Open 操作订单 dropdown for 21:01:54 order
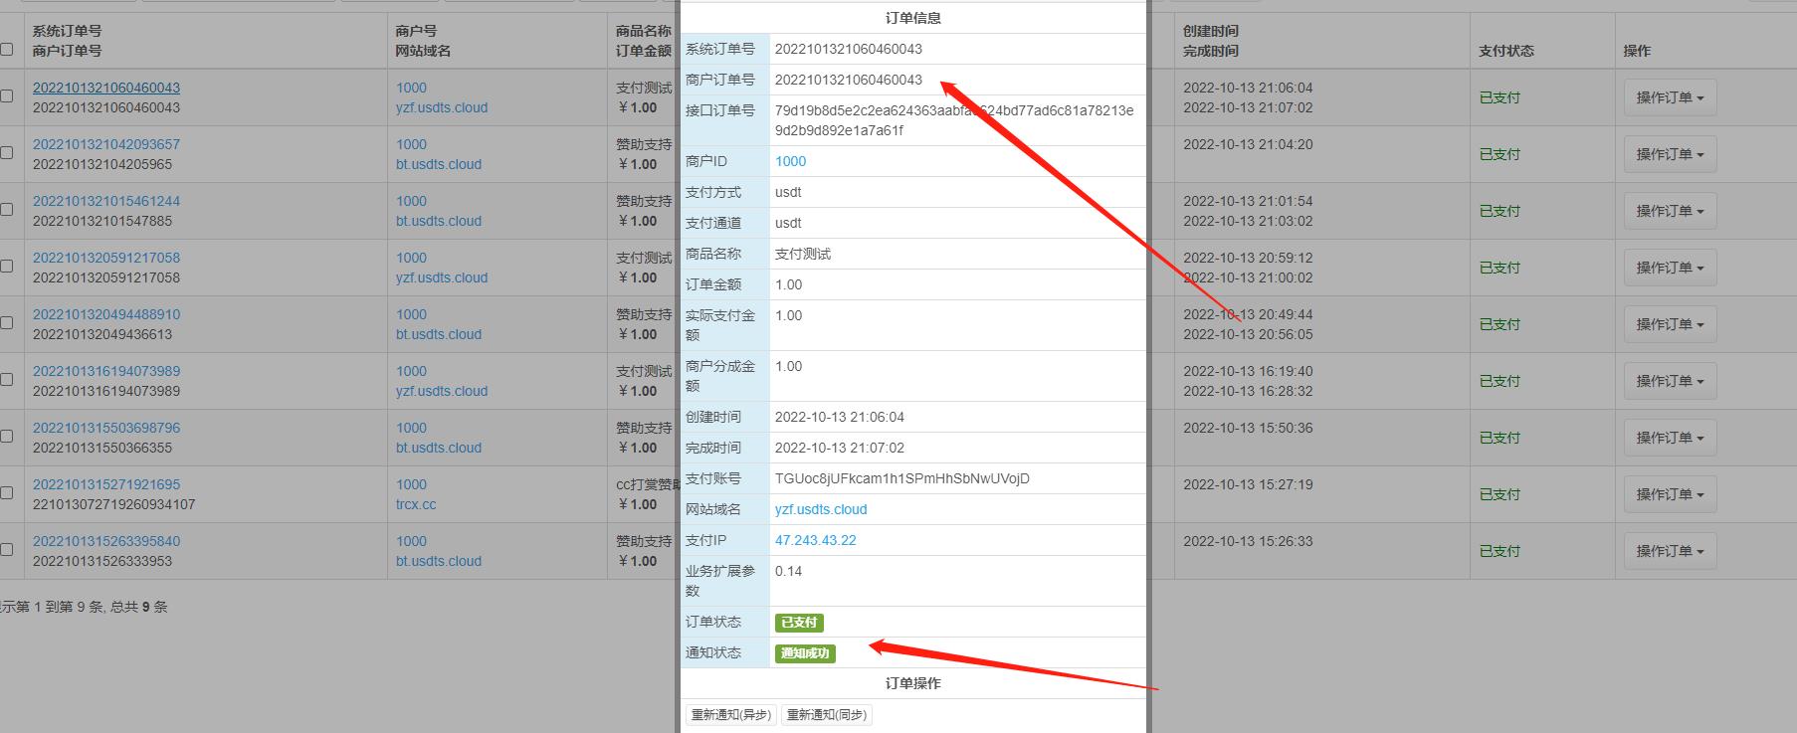Image resolution: width=1797 pixels, height=733 pixels. click(x=1670, y=211)
